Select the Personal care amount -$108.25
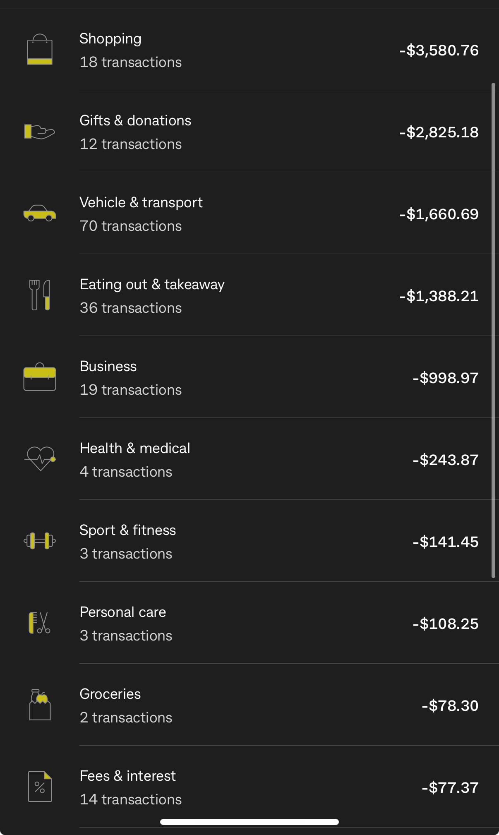499x835 pixels. point(445,624)
